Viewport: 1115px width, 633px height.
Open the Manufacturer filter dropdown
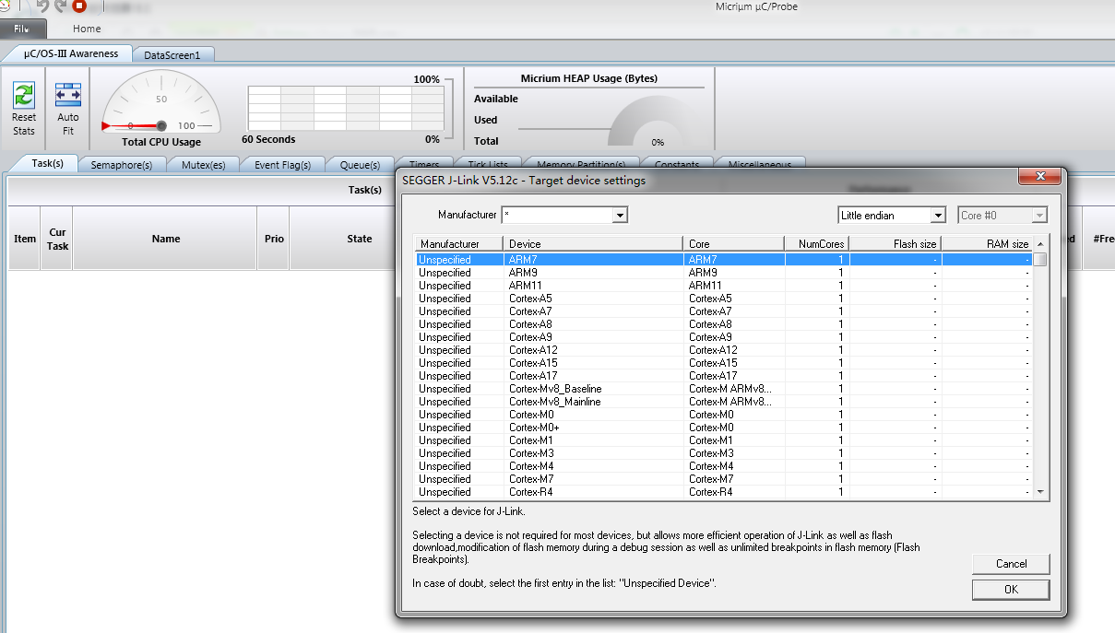coord(621,215)
